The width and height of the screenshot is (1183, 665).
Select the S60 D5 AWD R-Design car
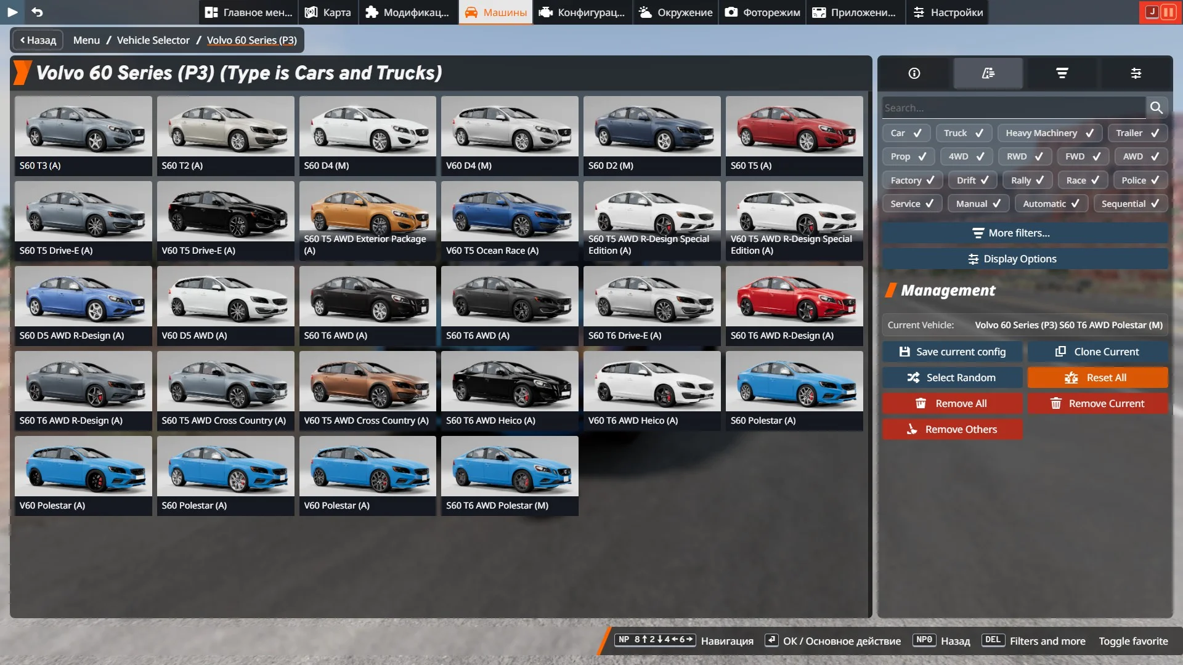(x=83, y=305)
